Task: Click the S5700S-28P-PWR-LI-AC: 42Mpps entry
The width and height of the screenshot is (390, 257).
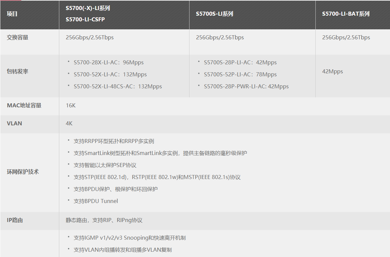Action: (246, 86)
